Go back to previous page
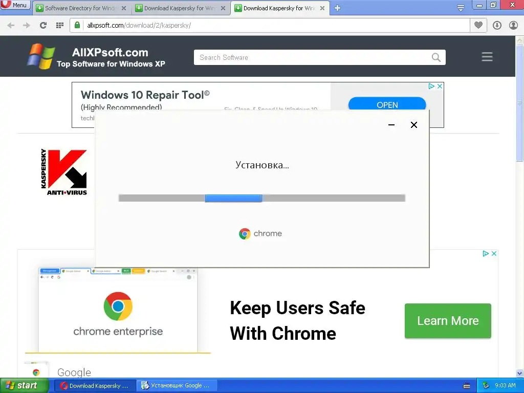The width and height of the screenshot is (524, 393). point(11,26)
